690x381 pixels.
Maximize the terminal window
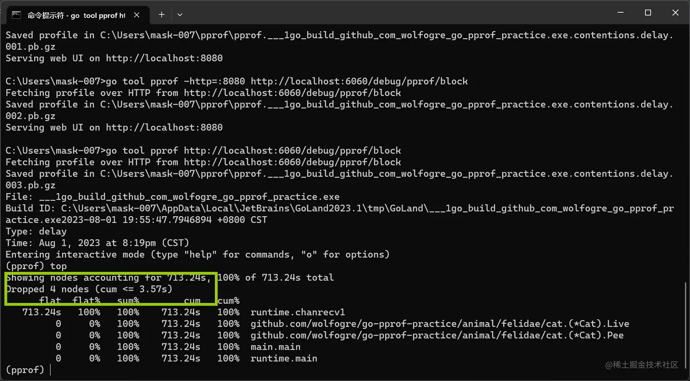click(648, 13)
